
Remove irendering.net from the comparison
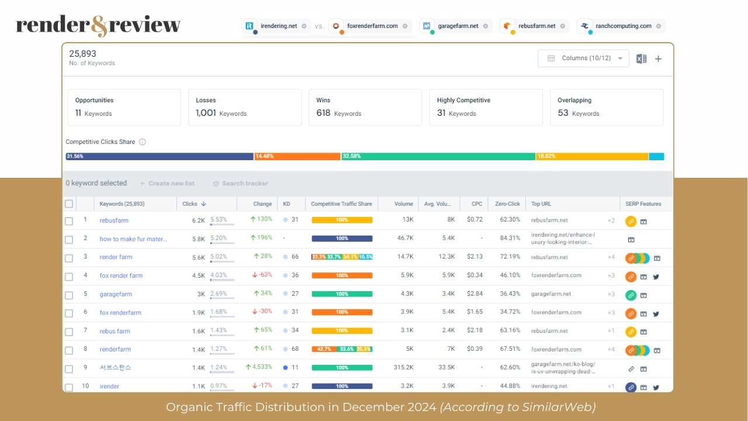coord(304,26)
